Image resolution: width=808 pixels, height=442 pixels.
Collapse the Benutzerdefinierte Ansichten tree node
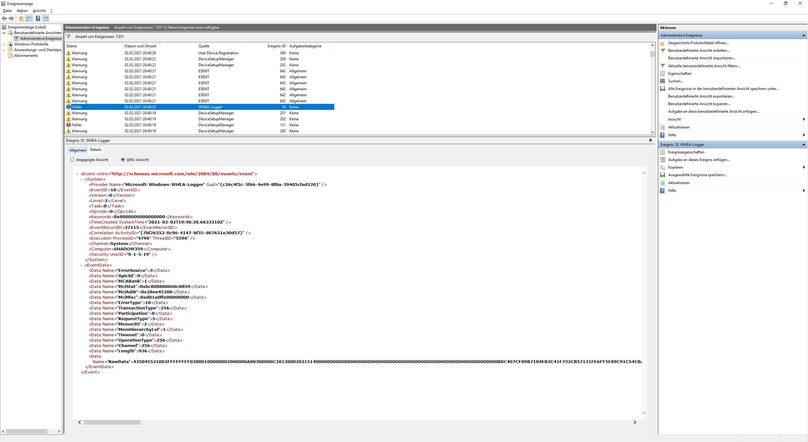tap(4, 33)
